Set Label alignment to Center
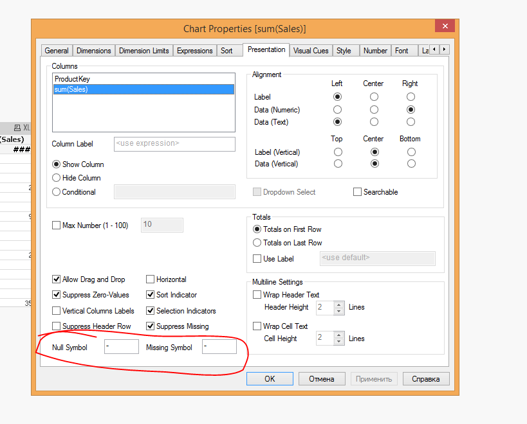 [374, 97]
